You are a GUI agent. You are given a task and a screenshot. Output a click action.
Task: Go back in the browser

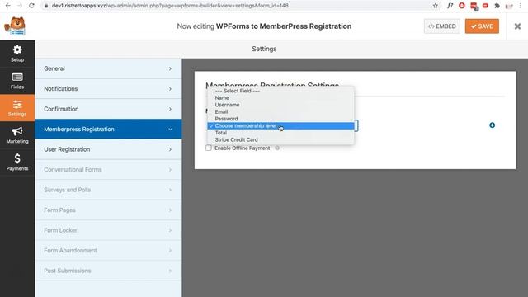point(8,6)
